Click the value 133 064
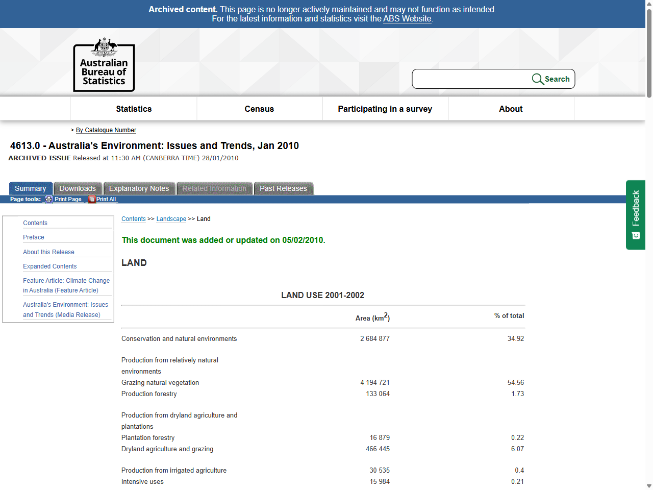 point(378,394)
